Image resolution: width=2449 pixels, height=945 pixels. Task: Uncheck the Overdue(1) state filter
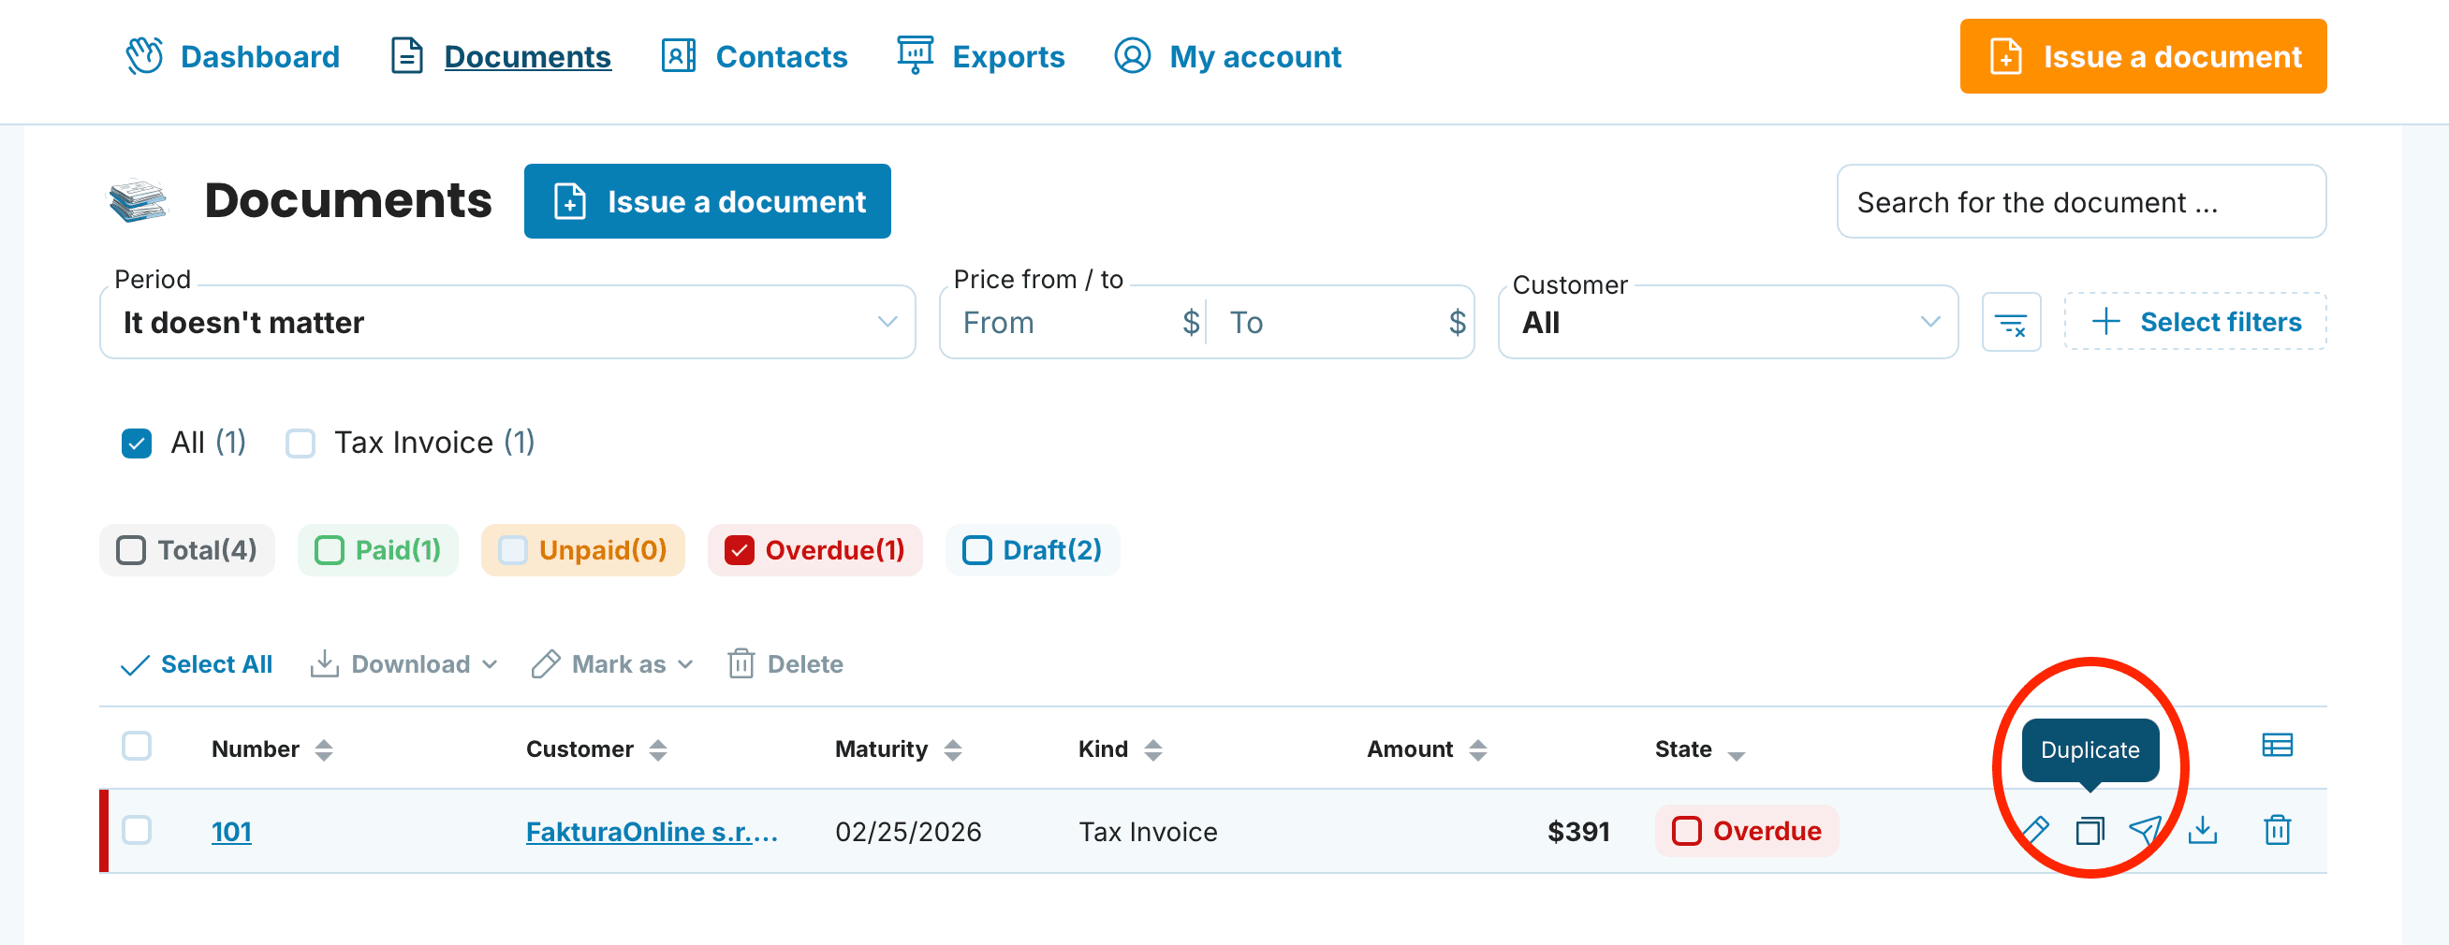815,551
